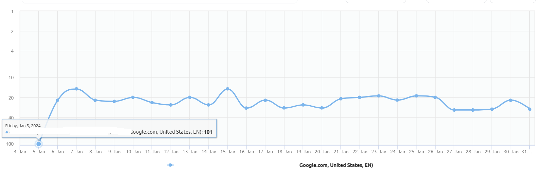The height and width of the screenshot is (175, 549).
Task: Click the 18 Jan chart point
Action: coord(284,108)
